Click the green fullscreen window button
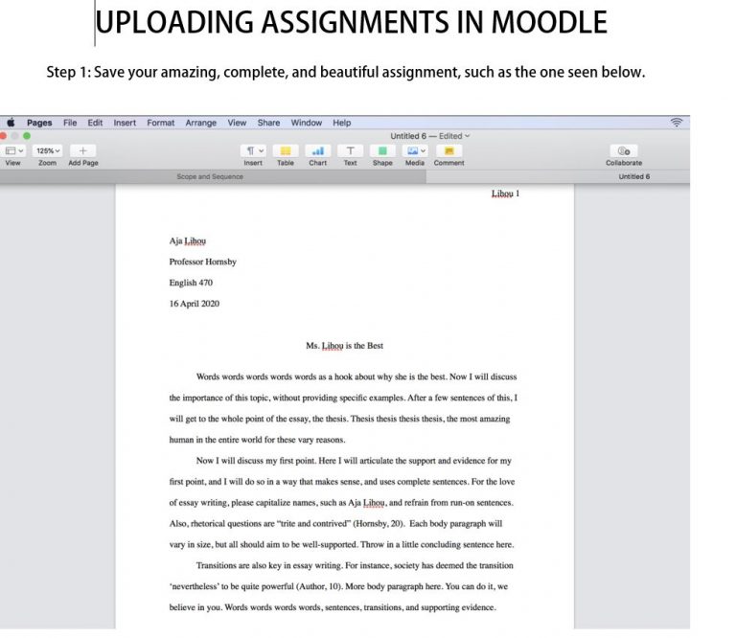This screenshot has height=638, width=736. coord(27,136)
